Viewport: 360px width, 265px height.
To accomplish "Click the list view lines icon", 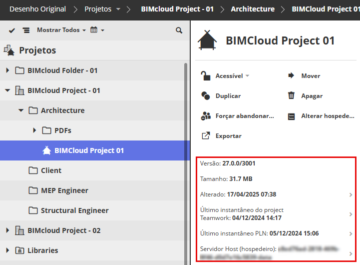I will coord(26,30).
